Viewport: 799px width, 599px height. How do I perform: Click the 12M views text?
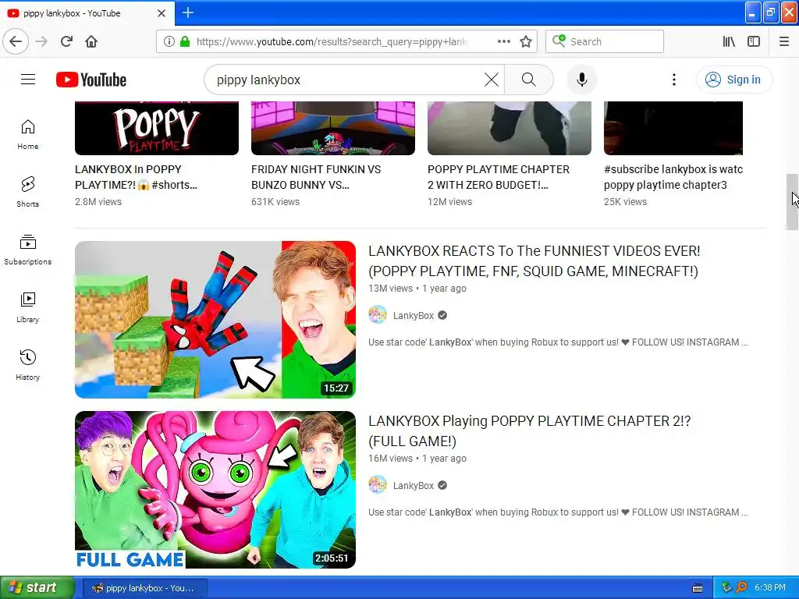click(449, 202)
